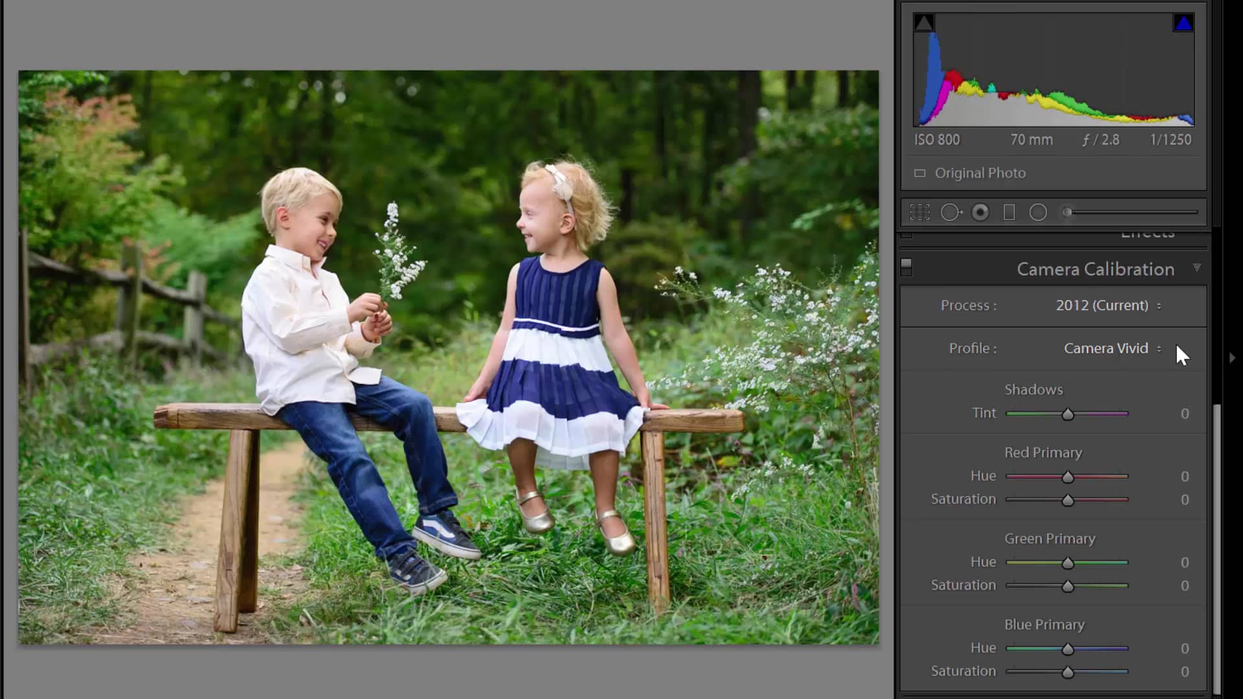Click the ISO 800 histogram readout
Image resolution: width=1243 pixels, height=699 pixels.
[x=937, y=140]
